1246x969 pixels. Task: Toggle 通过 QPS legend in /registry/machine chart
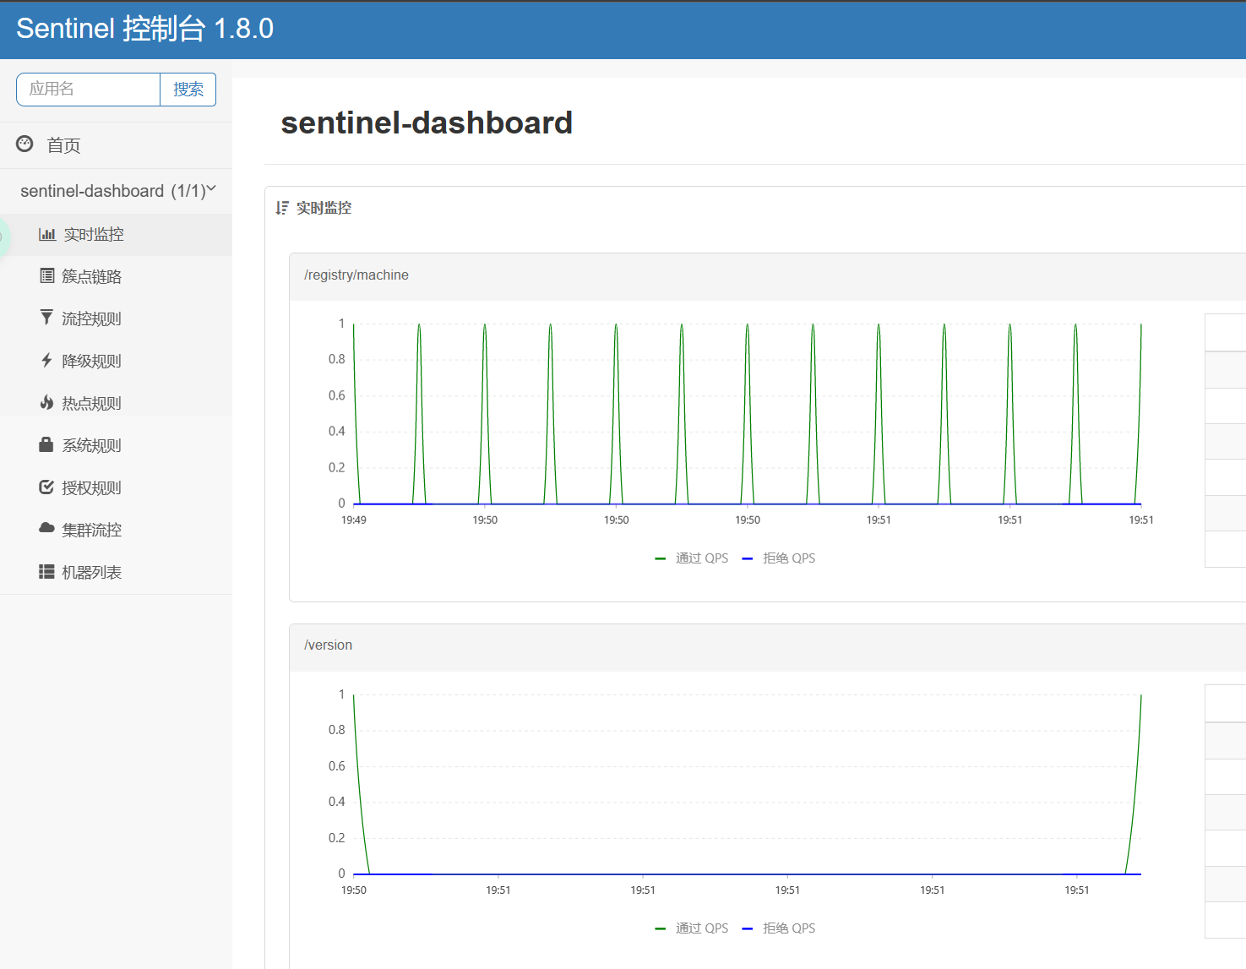692,558
